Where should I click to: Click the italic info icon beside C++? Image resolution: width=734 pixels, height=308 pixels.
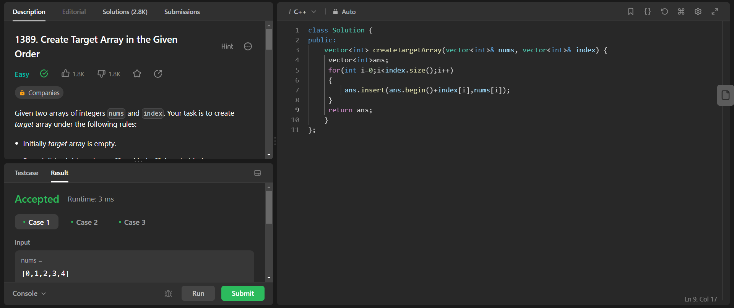point(290,11)
